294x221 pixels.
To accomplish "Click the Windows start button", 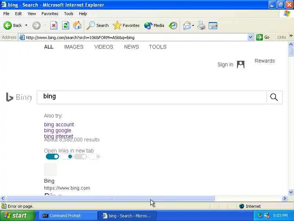I will (18, 215).
